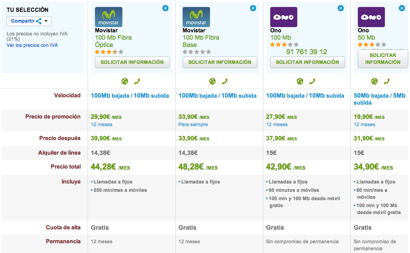This screenshot has height=253, width=410.
Task: Click the share icon in Compartir button
Action: (39, 21)
